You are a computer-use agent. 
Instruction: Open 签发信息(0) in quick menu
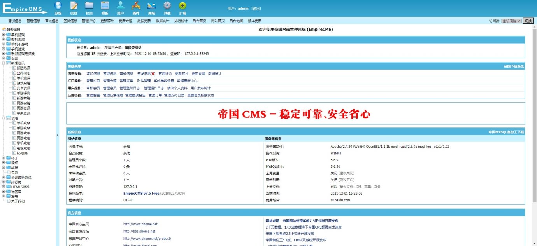point(146,73)
